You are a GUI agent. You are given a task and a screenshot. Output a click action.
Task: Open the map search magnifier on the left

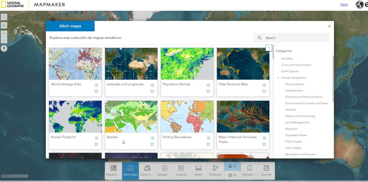coord(4,17)
